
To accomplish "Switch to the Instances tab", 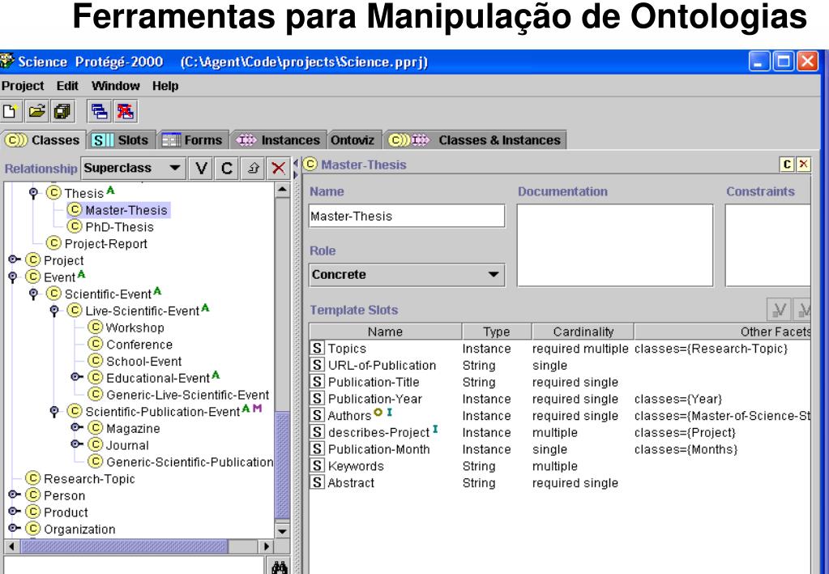I will pyautogui.click(x=279, y=140).
